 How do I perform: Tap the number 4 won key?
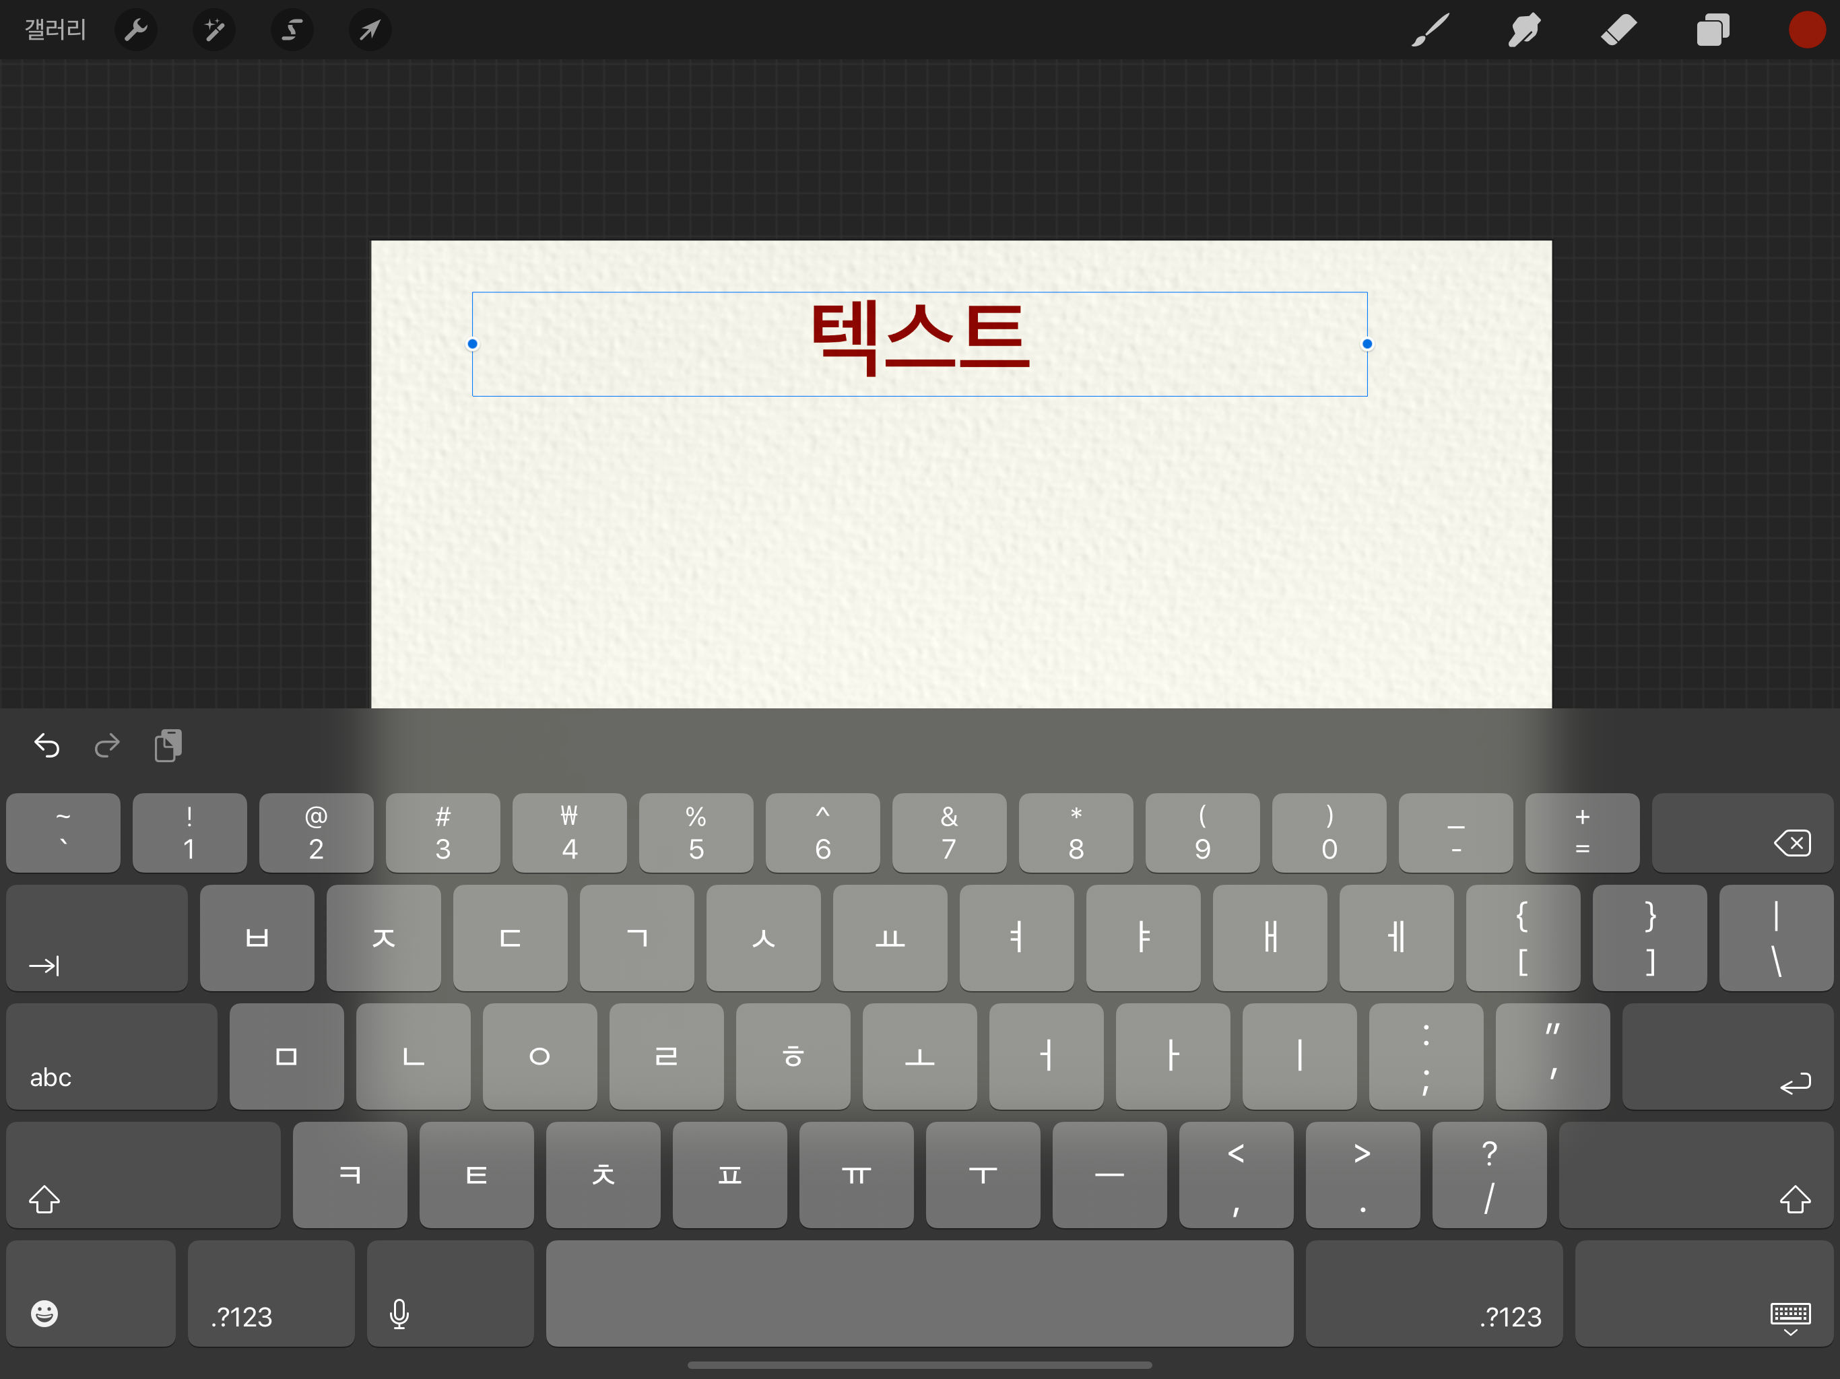pyautogui.click(x=570, y=832)
